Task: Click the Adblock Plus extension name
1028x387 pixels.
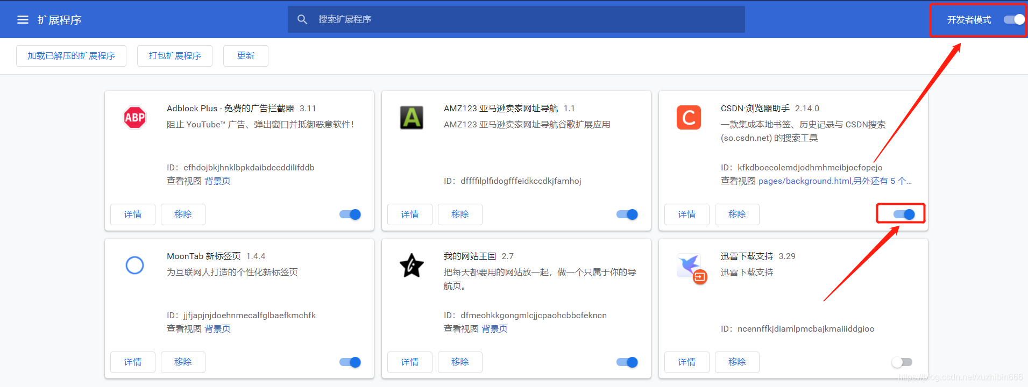Action: pos(231,109)
